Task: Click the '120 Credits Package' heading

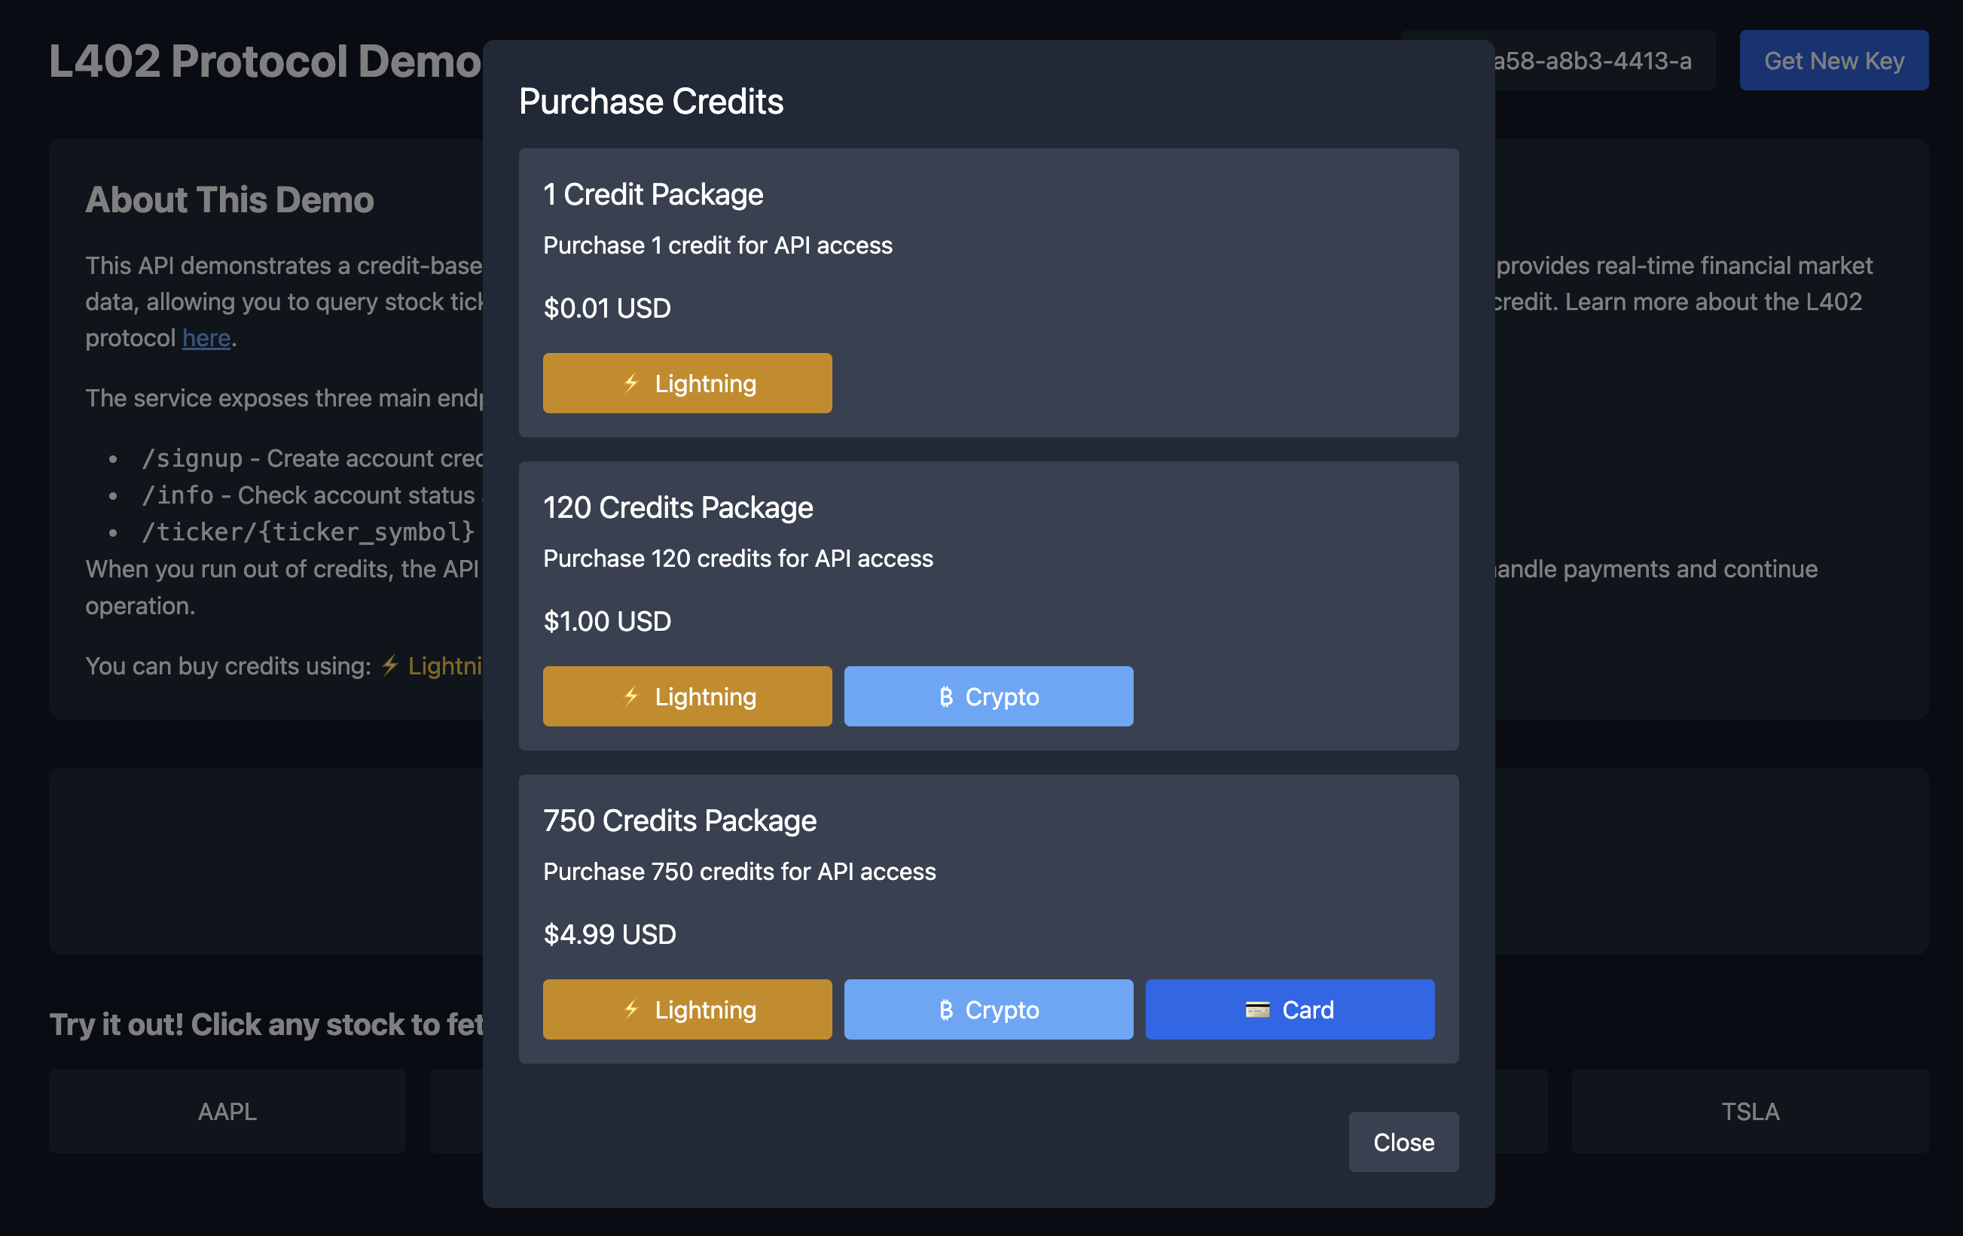Action: coord(678,507)
